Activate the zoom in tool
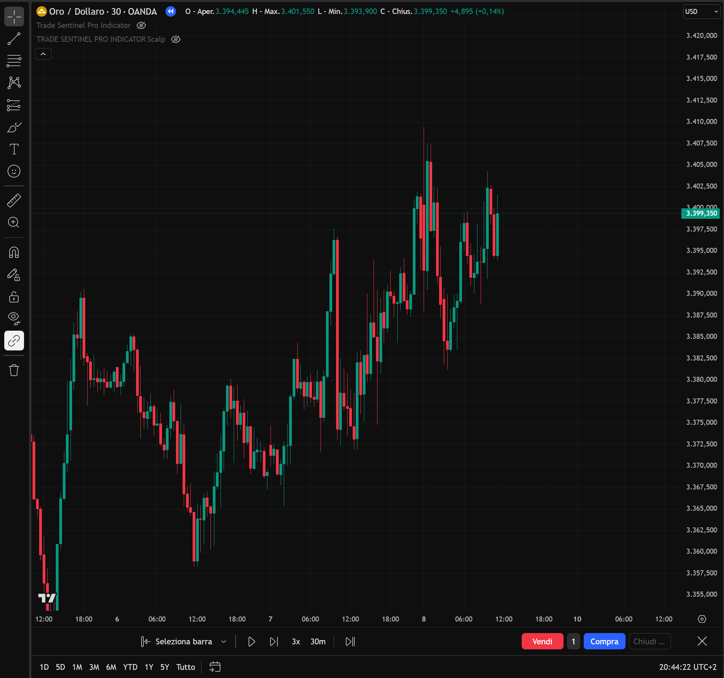Viewport: 724px width, 678px height. pos(14,222)
